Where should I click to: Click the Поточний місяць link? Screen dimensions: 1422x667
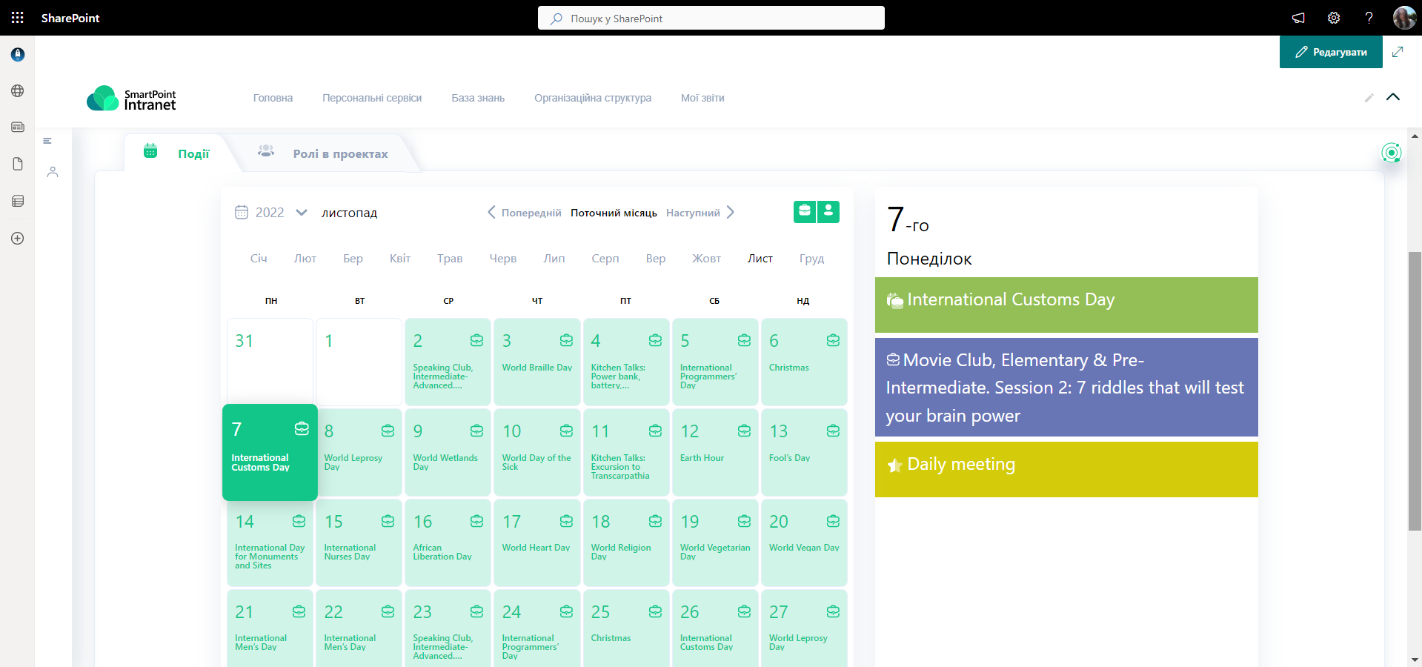coord(614,213)
